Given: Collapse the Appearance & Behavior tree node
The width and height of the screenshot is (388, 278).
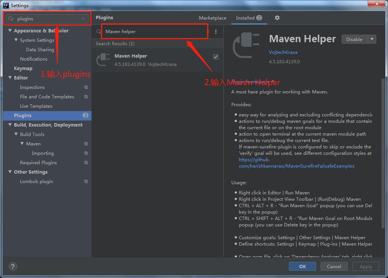Looking at the screenshot, I should pyautogui.click(x=10, y=31).
